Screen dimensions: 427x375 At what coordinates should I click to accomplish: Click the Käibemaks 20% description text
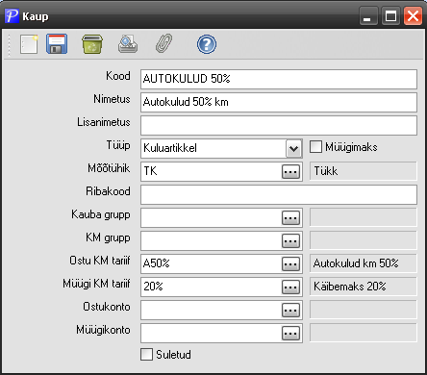pyautogui.click(x=350, y=287)
